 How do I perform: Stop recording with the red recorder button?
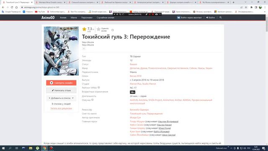pos(153,14)
